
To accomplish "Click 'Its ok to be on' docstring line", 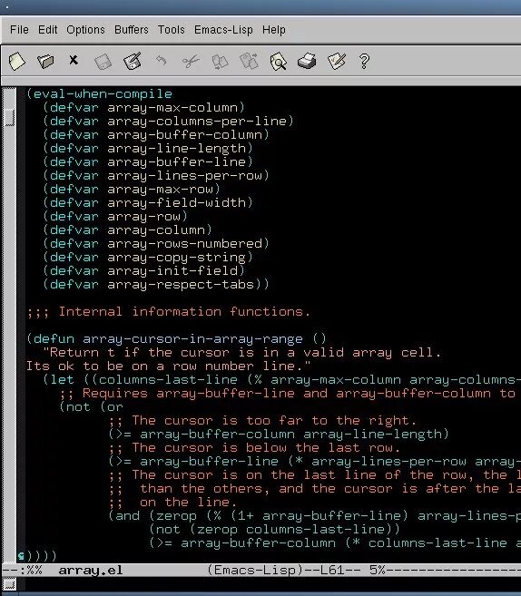I will click(168, 366).
